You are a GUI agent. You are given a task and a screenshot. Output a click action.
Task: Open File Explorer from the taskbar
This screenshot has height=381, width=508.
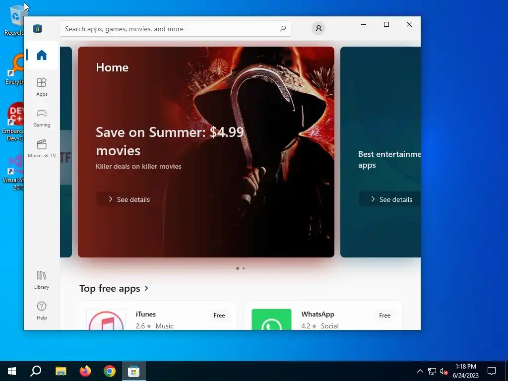click(61, 371)
